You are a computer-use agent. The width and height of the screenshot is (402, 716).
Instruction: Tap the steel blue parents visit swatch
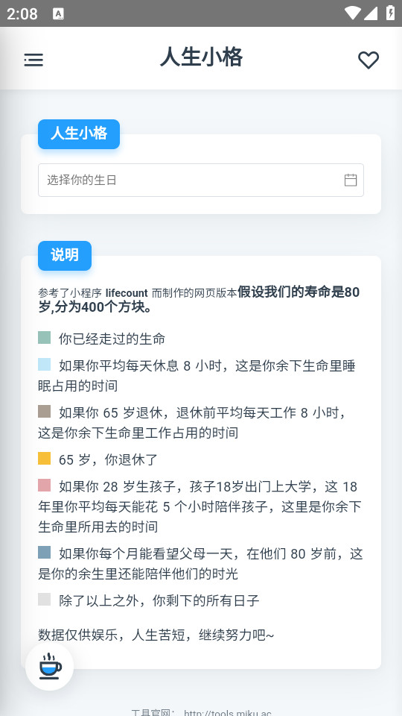[44, 553]
